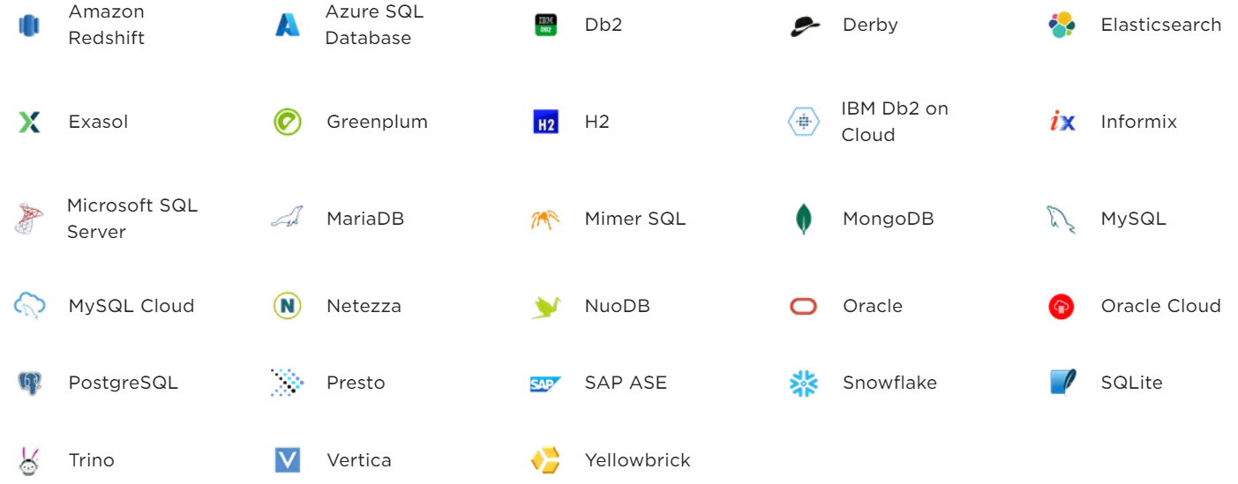Select the IBM Db2 on Cloud text
This screenshot has width=1238, height=484.
click(894, 122)
